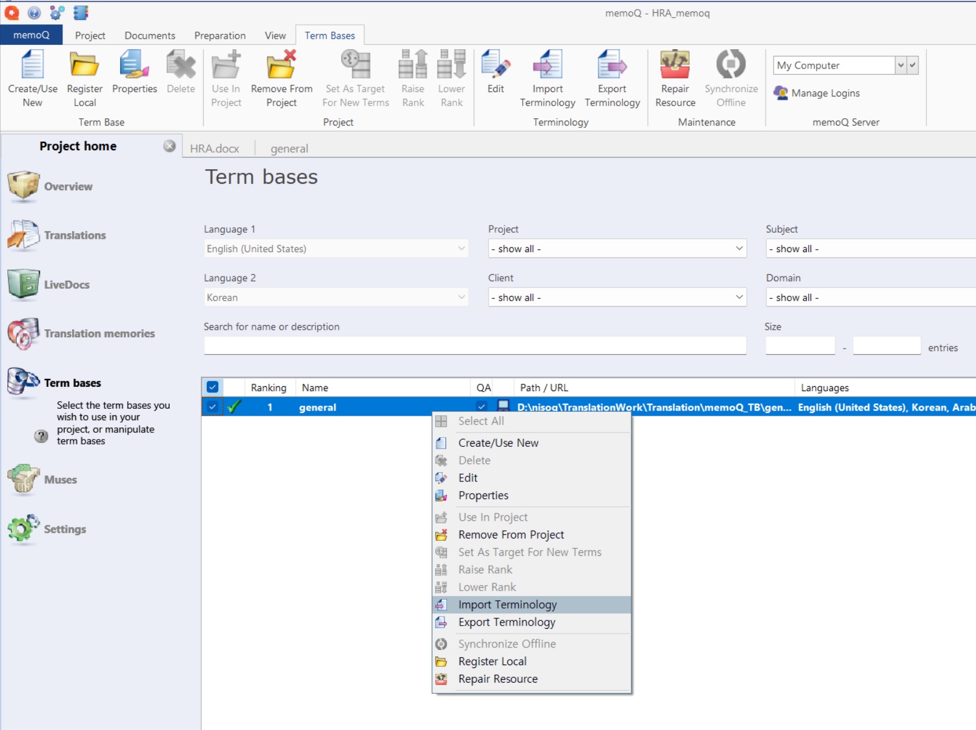Choose Export Terminology in context menu
This screenshot has height=730, width=976.
532,622
